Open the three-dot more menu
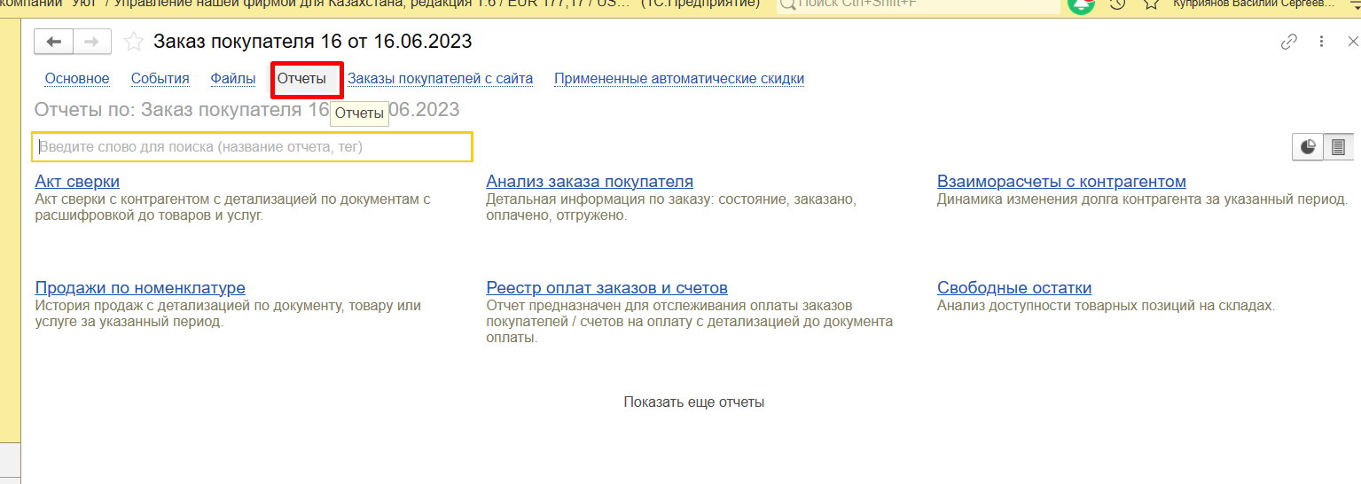Image resolution: width=1361 pixels, height=484 pixels. pos(1321,42)
